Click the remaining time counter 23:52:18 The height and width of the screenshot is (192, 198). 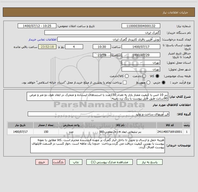(x=47, y=47)
